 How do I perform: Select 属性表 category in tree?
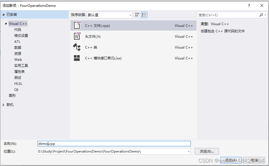19,72
